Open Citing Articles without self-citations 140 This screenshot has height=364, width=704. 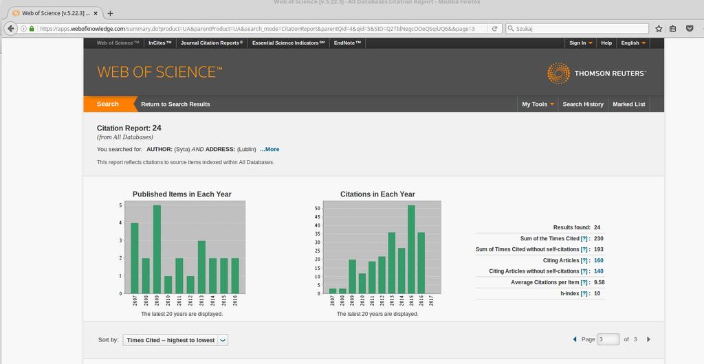[599, 271]
